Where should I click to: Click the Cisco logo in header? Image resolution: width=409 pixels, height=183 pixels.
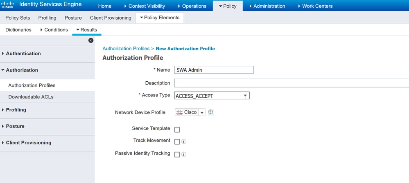tap(9, 5)
